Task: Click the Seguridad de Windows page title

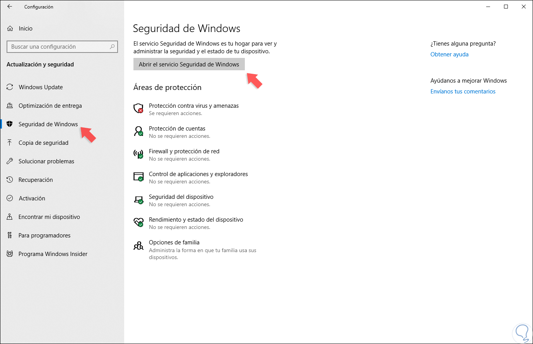Action: click(x=186, y=29)
